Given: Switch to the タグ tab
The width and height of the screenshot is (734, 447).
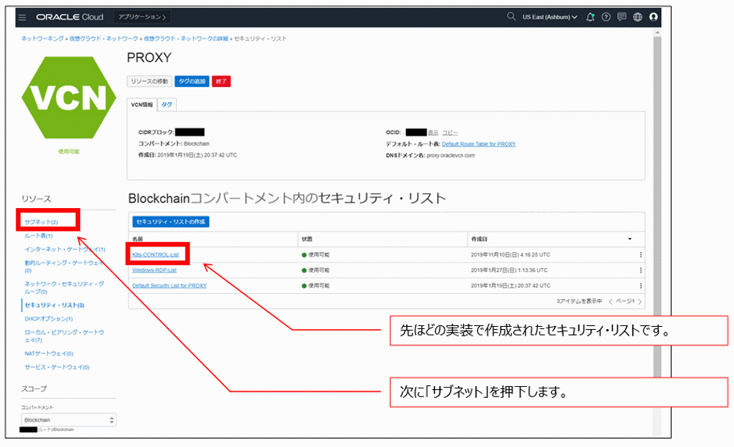Looking at the screenshot, I should click(x=166, y=105).
